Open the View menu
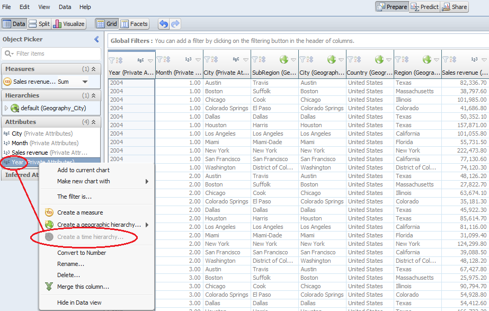The height and width of the screenshot is (311, 489). pos(44,7)
